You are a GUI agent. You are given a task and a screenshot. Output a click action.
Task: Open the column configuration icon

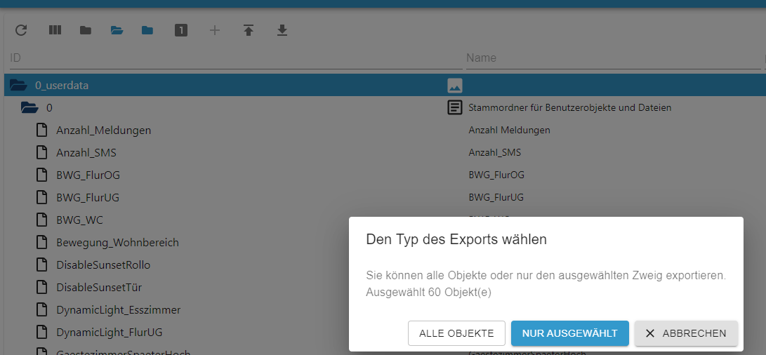(x=55, y=30)
